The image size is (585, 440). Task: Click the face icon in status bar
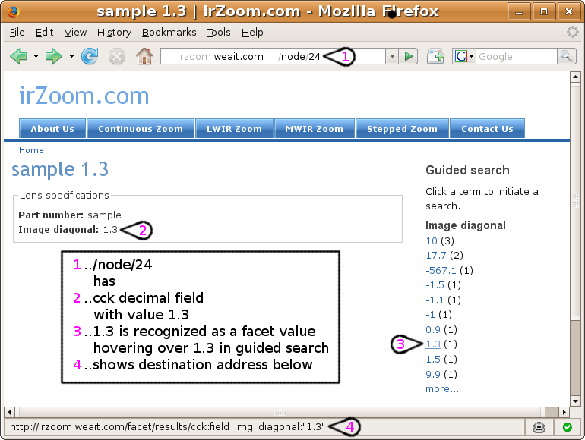click(539, 427)
